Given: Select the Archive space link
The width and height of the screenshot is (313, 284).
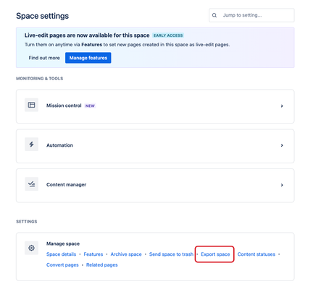Looking at the screenshot, I should click(x=126, y=254).
